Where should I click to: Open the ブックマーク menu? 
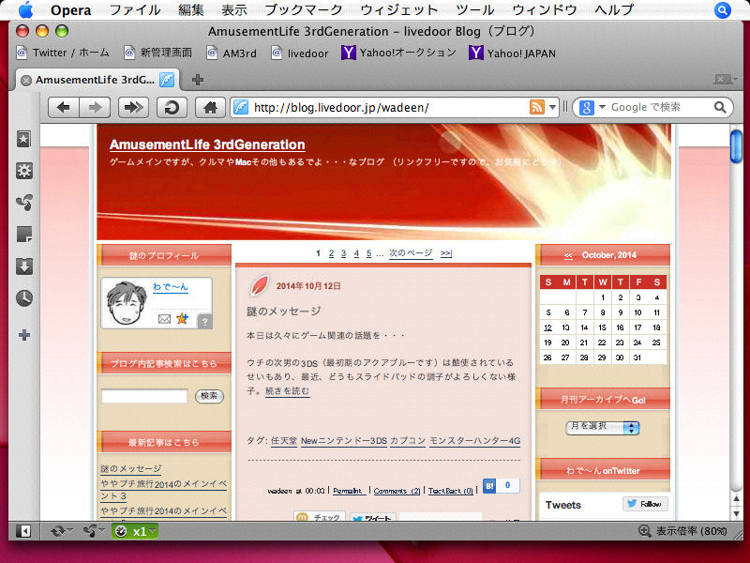tap(303, 9)
